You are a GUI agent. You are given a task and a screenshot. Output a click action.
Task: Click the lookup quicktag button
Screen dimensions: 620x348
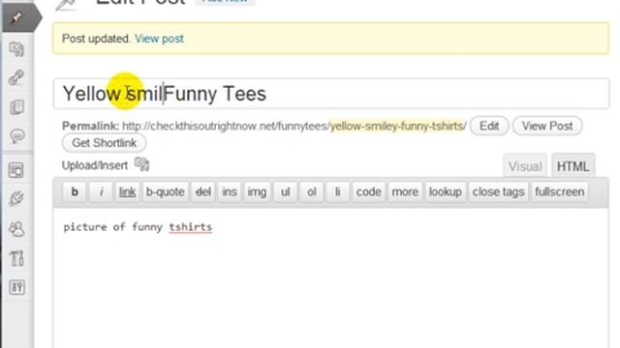[446, 192]
